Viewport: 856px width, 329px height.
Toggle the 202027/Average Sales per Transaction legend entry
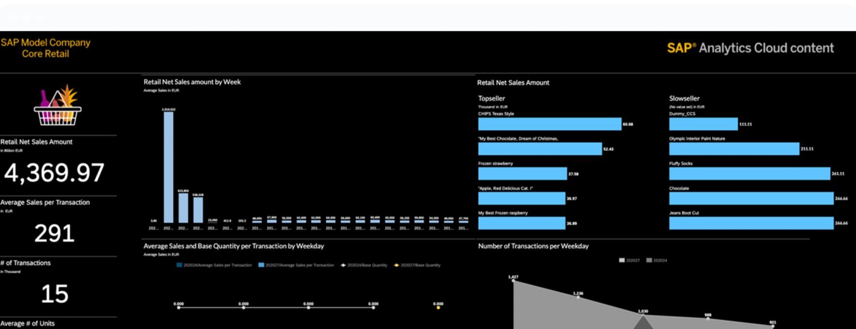click(261, 265)
